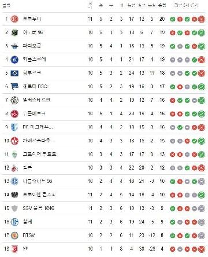The height and width of the screenshot is (257, 208).
Task: Click the Hannover 96 club crest
Action: (14, 32)
